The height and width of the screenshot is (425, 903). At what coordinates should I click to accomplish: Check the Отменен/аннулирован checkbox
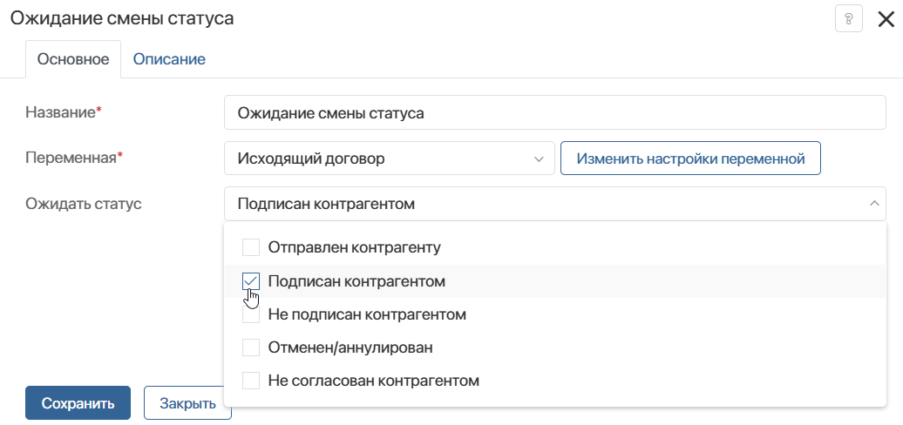250,347
